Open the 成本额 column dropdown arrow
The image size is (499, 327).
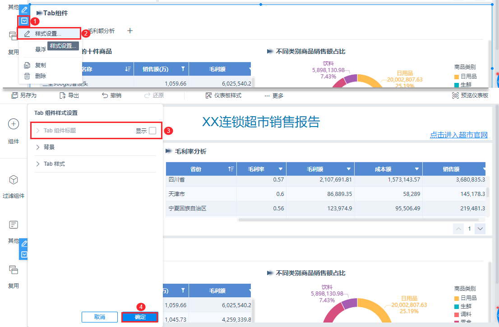[x=416, y=169]
